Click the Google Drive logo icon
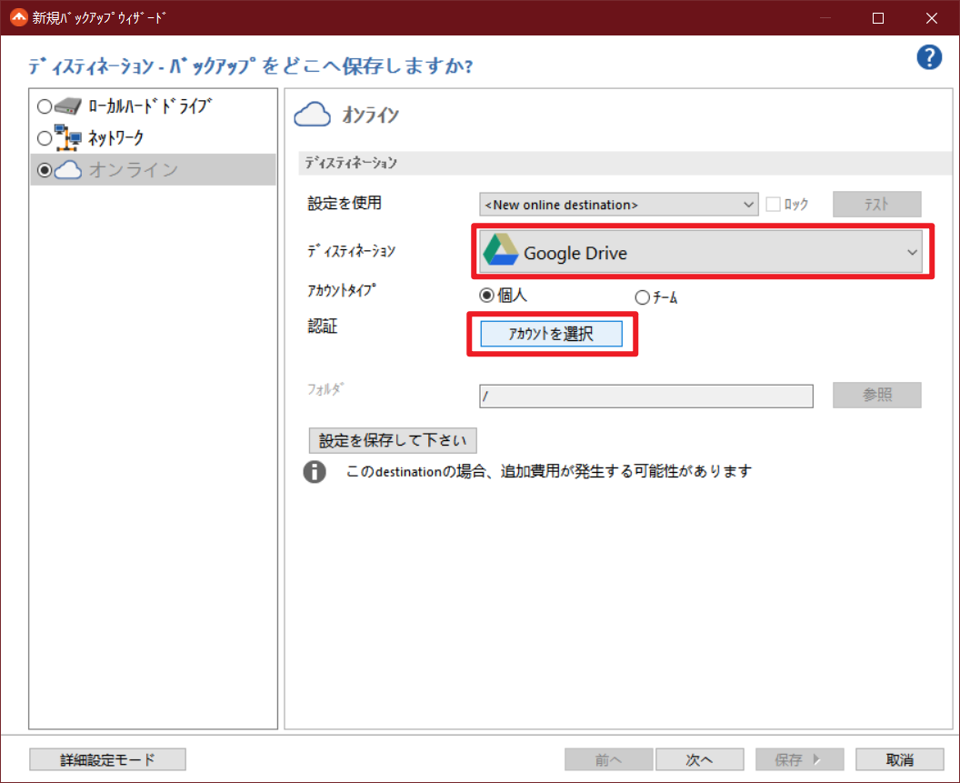Viewport: 960px width, 783px height. click(500, 250)
